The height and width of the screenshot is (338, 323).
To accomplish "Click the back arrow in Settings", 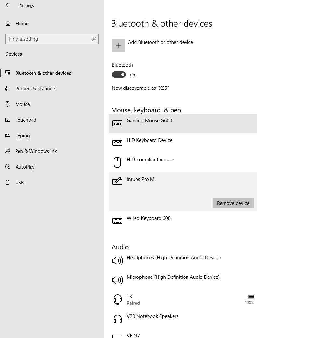I will click(x=8, y=5).
